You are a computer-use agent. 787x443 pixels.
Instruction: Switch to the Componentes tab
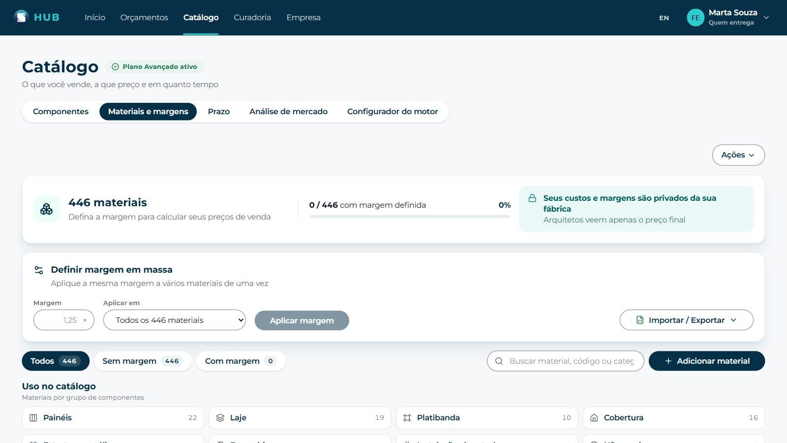click(x=61, y=111)
